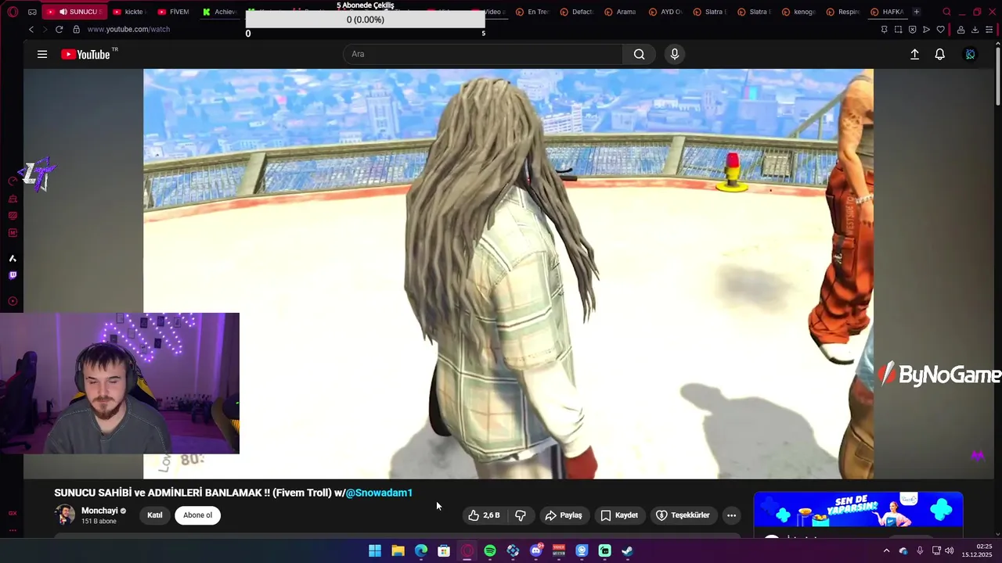The width and height of the screenshot is (1002, 563).
Task: Switch to the SUNUCU browser tab
Action: click(74, 12)
